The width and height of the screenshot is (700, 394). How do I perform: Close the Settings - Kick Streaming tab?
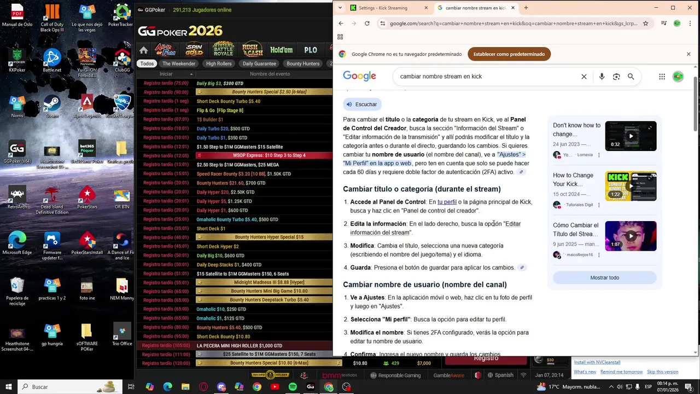[426, 8]
